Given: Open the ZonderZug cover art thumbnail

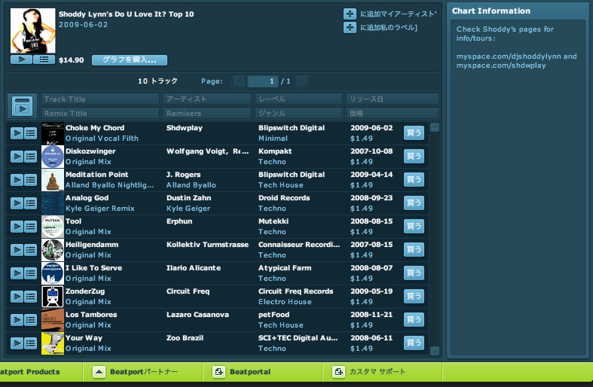Looking at the screenshot, I should (52, 297).
